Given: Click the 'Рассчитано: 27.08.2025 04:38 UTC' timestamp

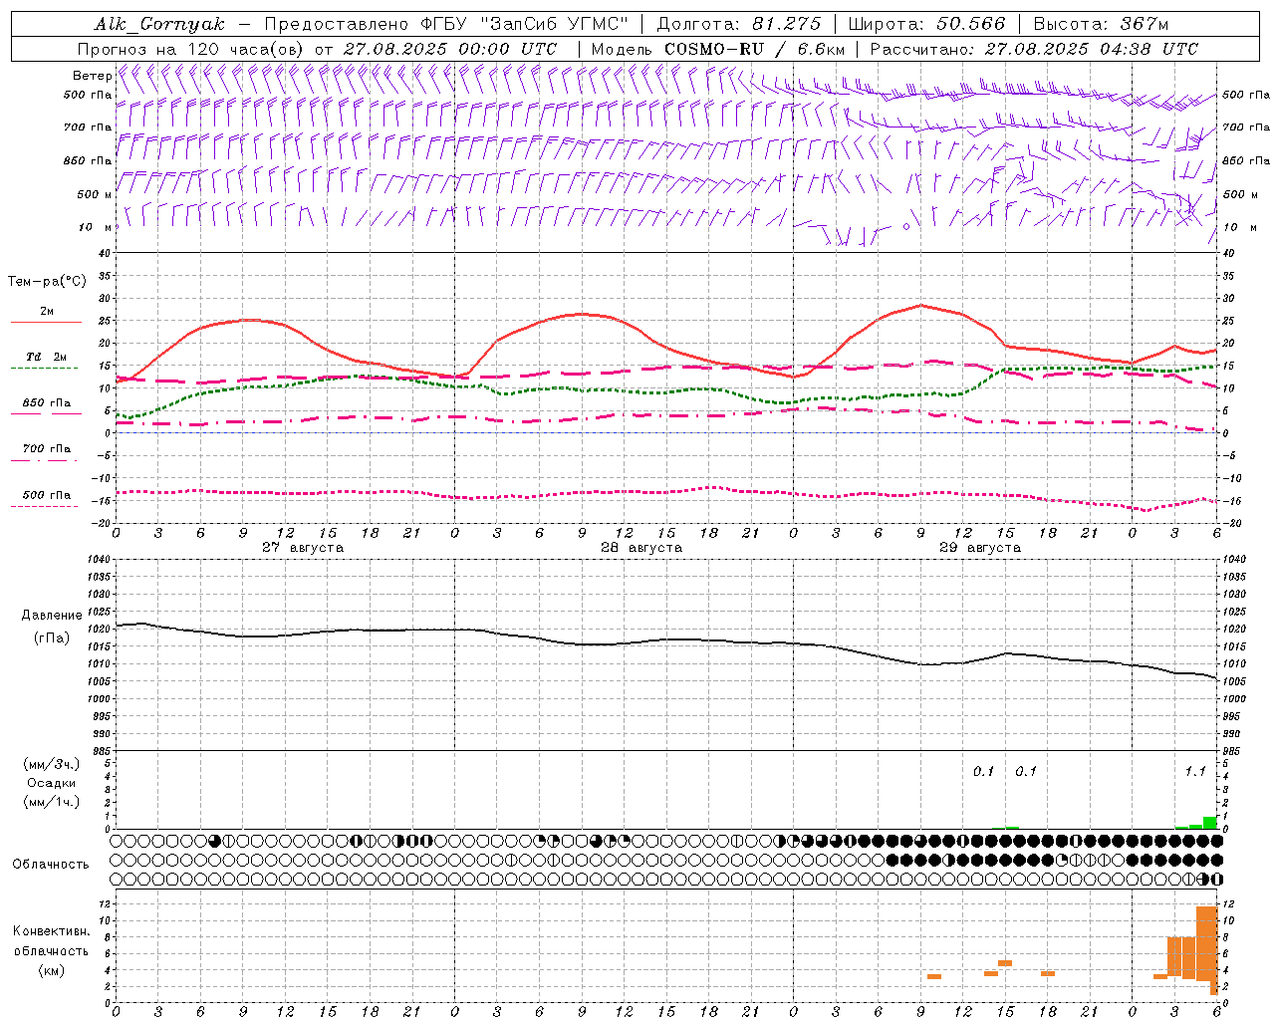Looking at the screenshot, I should [x=1034, y=49].
